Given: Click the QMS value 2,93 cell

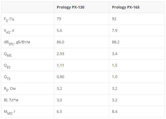Looking at the screenshot, I should tap(60, 54).
